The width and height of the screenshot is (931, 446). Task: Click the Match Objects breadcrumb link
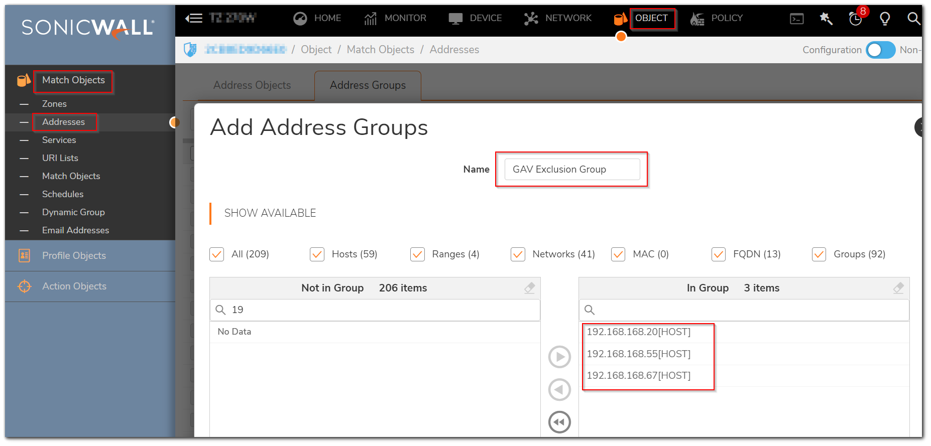click(380, 50)
